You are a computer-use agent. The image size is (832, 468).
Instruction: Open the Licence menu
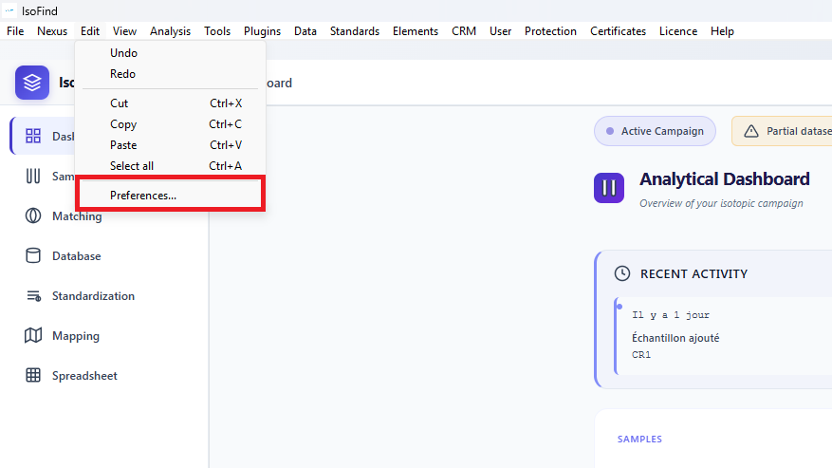click(677, 31)
